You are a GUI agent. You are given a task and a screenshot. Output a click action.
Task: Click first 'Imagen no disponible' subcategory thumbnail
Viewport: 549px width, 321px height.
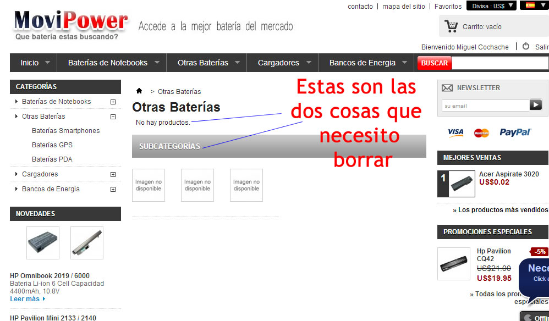[149, 185]
